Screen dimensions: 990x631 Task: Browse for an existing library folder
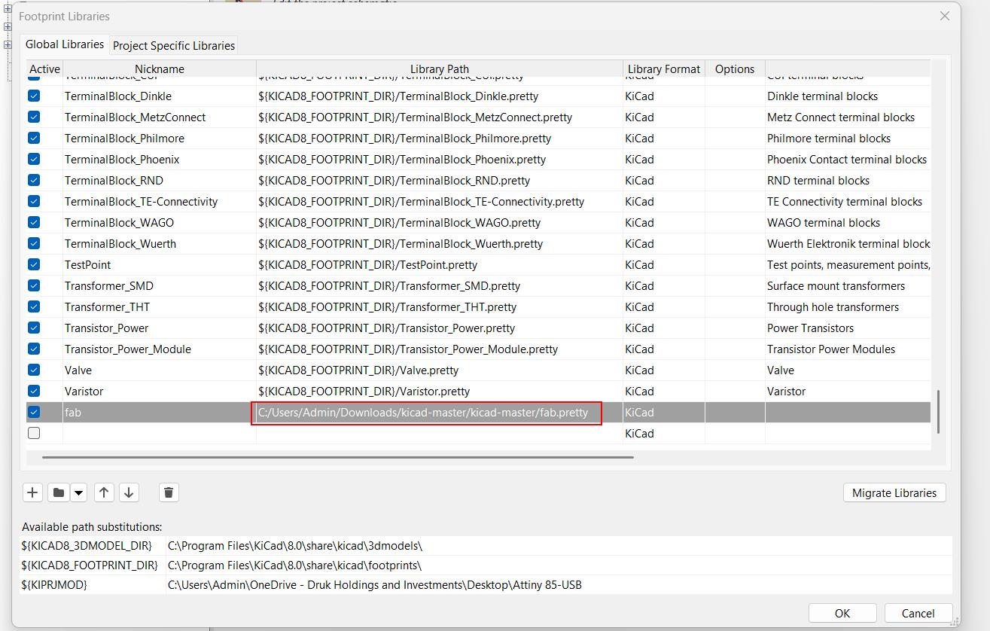58,492
